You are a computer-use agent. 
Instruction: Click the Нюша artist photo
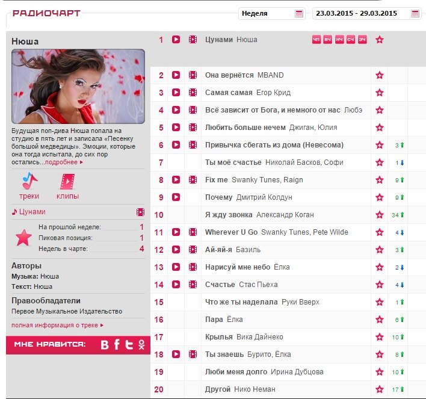click(78, 86)
